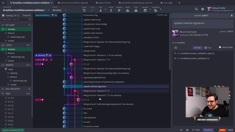
Task: Select the 'fix Brazilian flag' commit
Action: click(91, 15)
